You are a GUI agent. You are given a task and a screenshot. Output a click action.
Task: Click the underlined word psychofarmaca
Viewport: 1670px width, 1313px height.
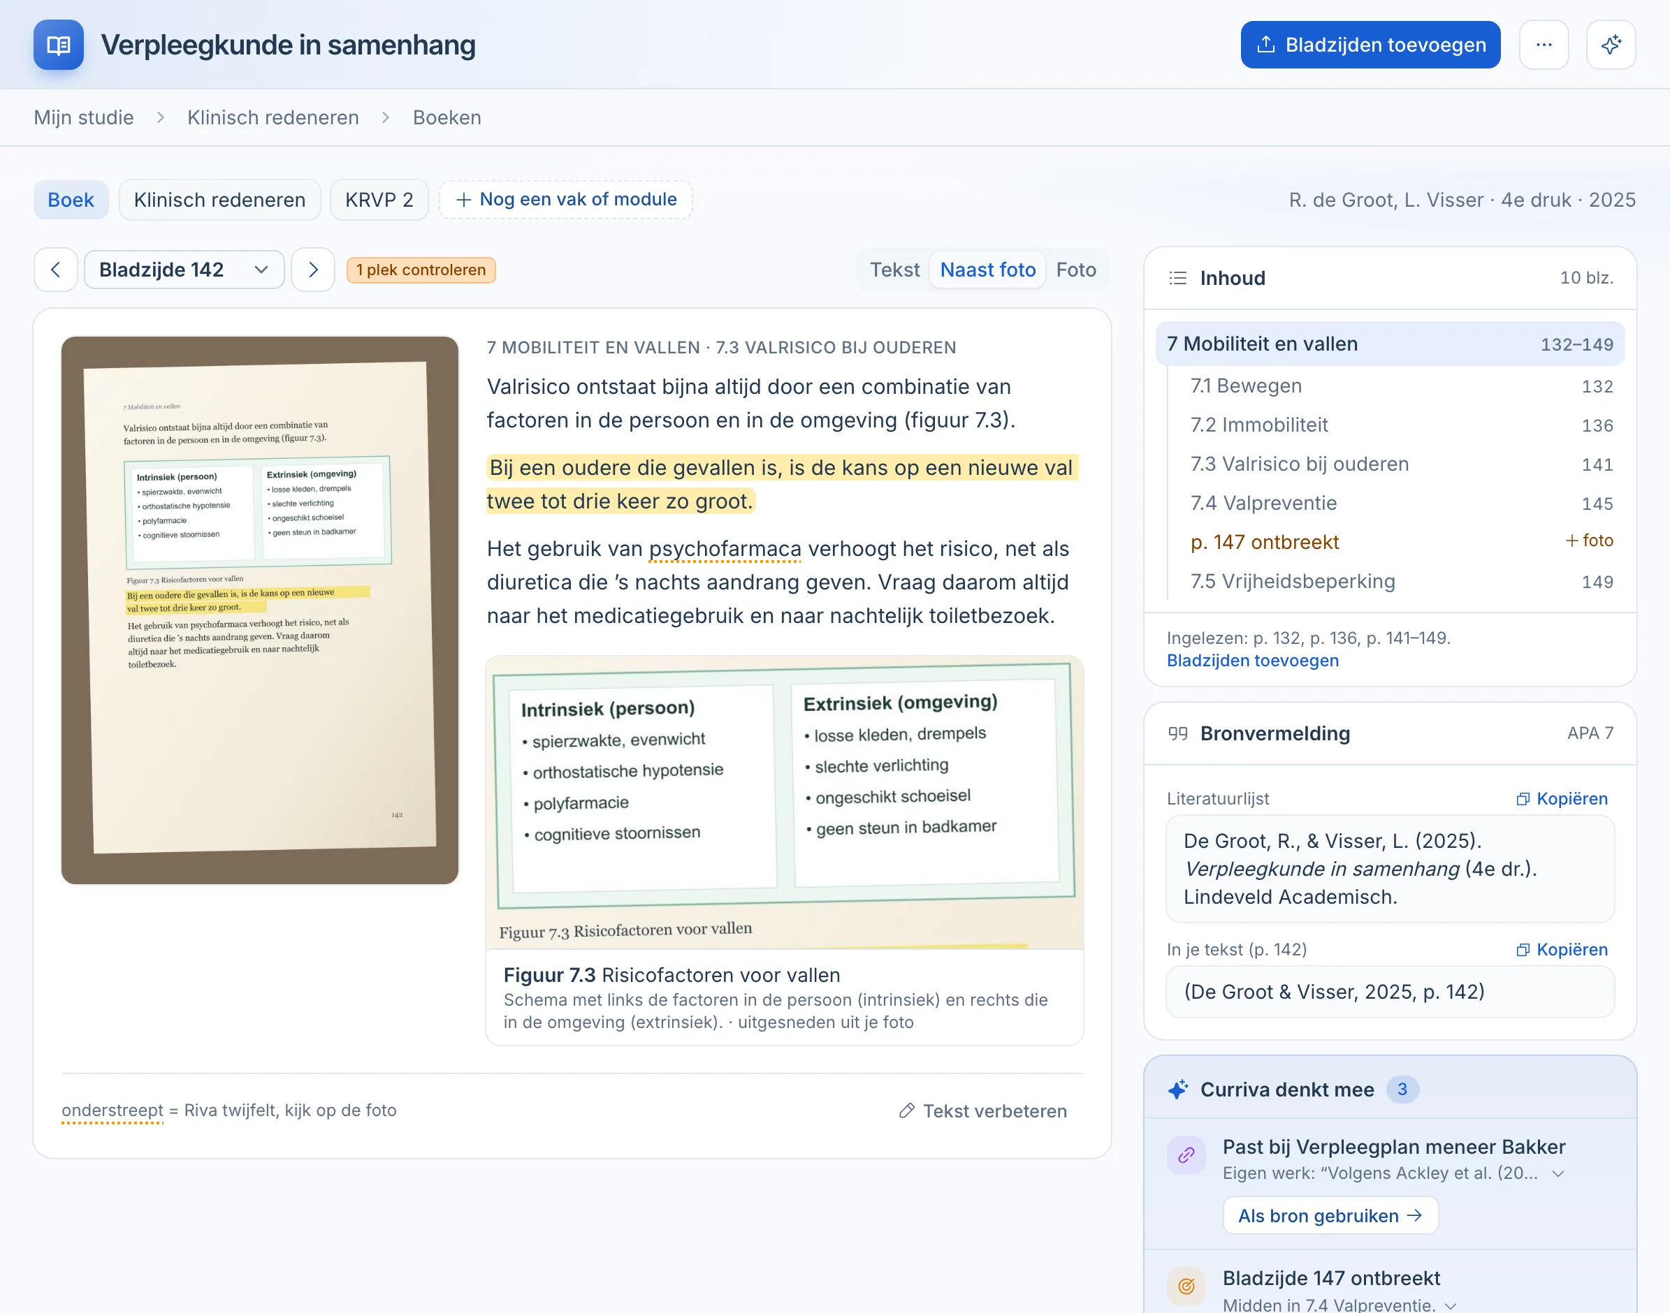click(725, 549)
